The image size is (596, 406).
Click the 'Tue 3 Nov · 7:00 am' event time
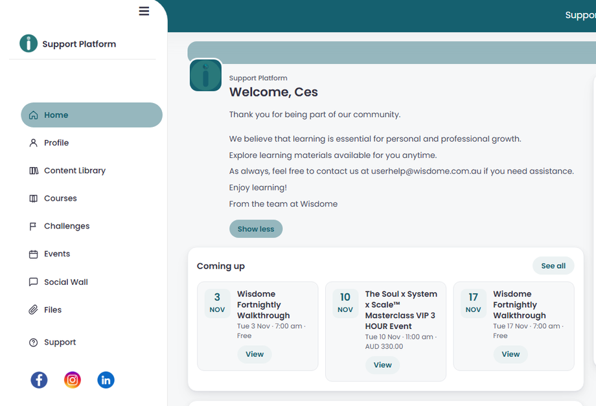tap(269, 326)
